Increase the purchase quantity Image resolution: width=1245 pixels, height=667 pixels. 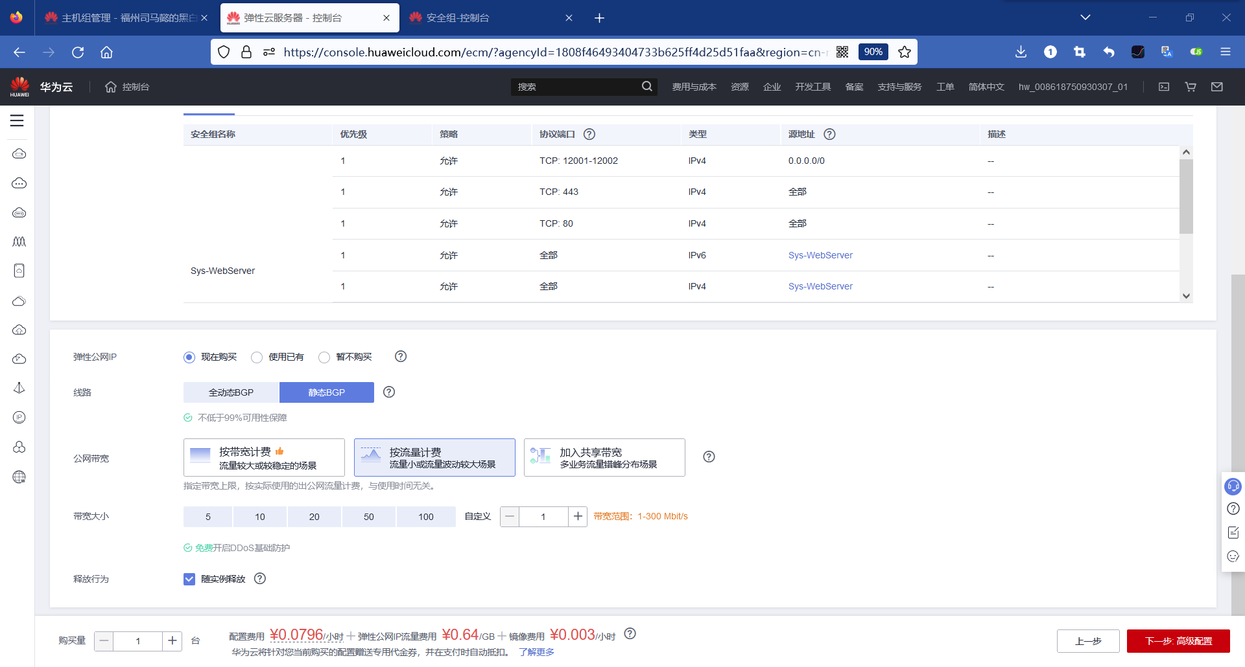coord(172,641)
